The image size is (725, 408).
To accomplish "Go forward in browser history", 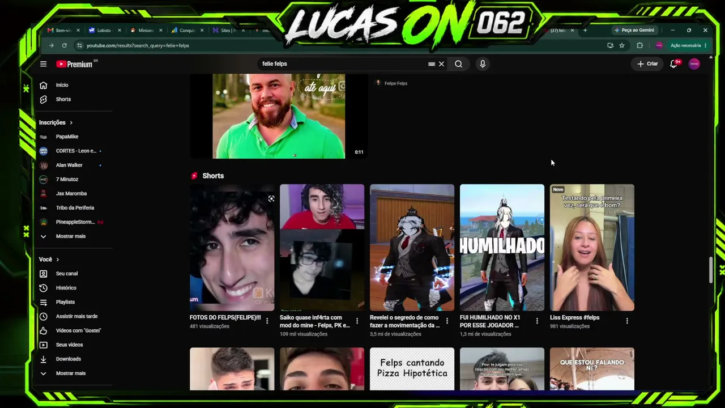I will tap(52, 45).
